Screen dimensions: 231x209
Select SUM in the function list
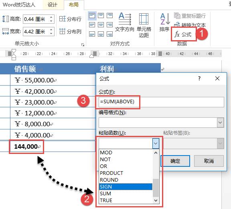point(126,193)
